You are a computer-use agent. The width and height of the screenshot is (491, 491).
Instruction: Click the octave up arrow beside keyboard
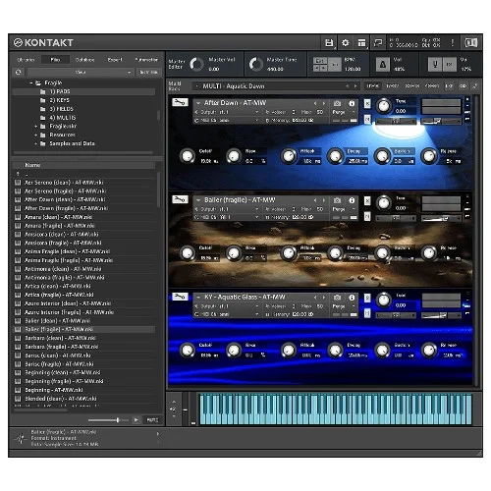coord(174,402)
